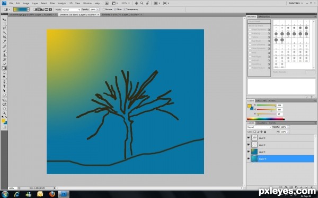
Task: Select the highlighted Layer 4 thumbnail
Action: (254, 159)
